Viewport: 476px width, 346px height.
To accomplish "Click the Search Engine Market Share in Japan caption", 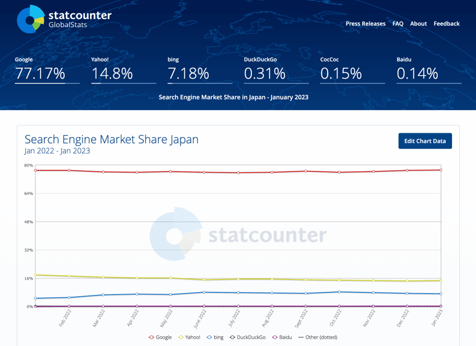I will point(233,97).
